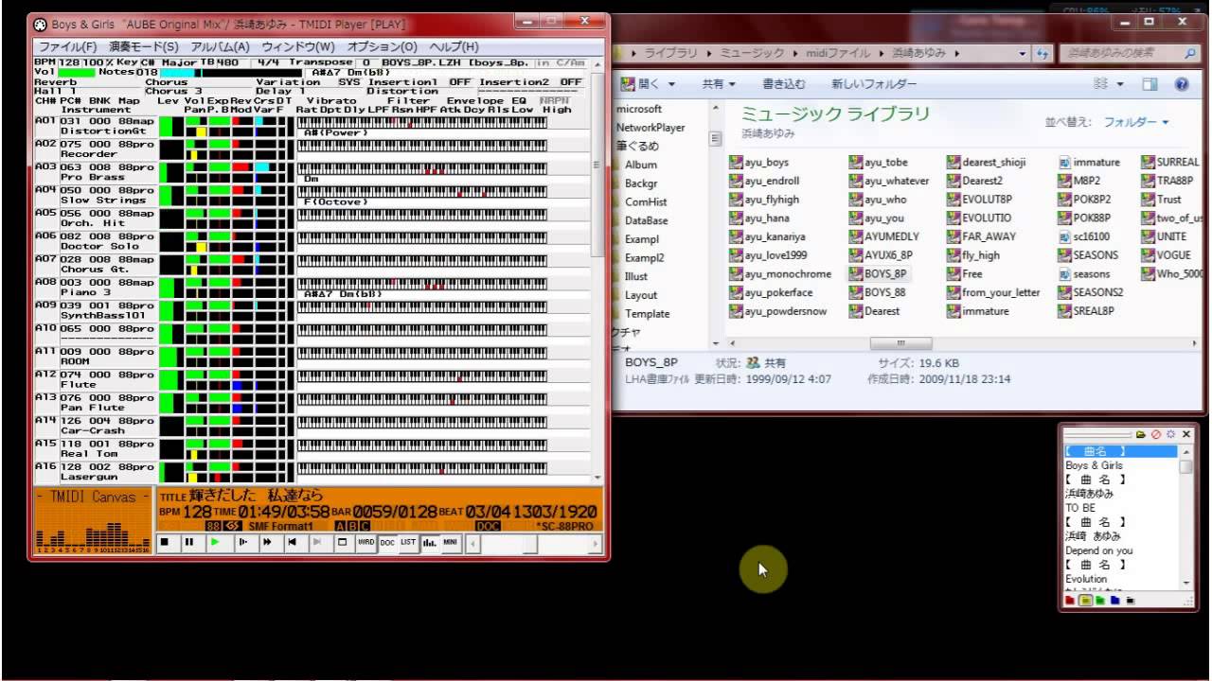Open the オプション(O) menu

click(x=382, y=46)
